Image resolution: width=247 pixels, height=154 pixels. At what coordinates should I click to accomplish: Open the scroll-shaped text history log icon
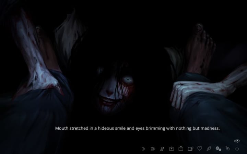tap(162, 149)
